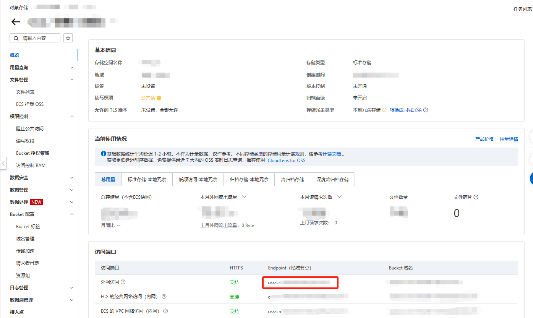Click help icon beside 文件碎片
The height and width of the screenshot is (318, 533).
[x=476, y=197]
